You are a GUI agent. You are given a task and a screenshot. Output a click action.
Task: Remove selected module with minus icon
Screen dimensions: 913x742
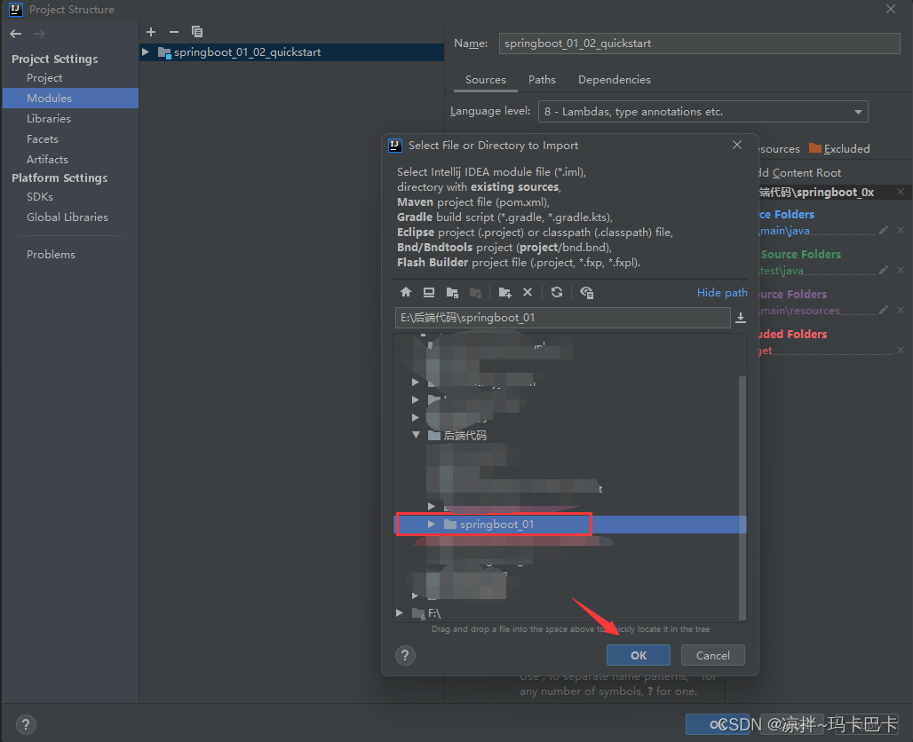click(x=173, y=32)
